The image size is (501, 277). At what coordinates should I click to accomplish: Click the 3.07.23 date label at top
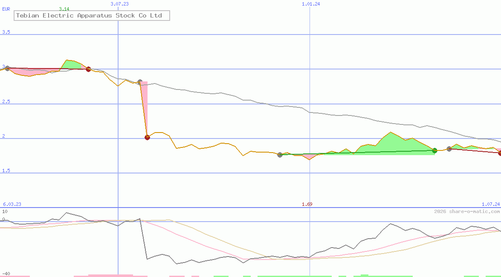(119, 4)
